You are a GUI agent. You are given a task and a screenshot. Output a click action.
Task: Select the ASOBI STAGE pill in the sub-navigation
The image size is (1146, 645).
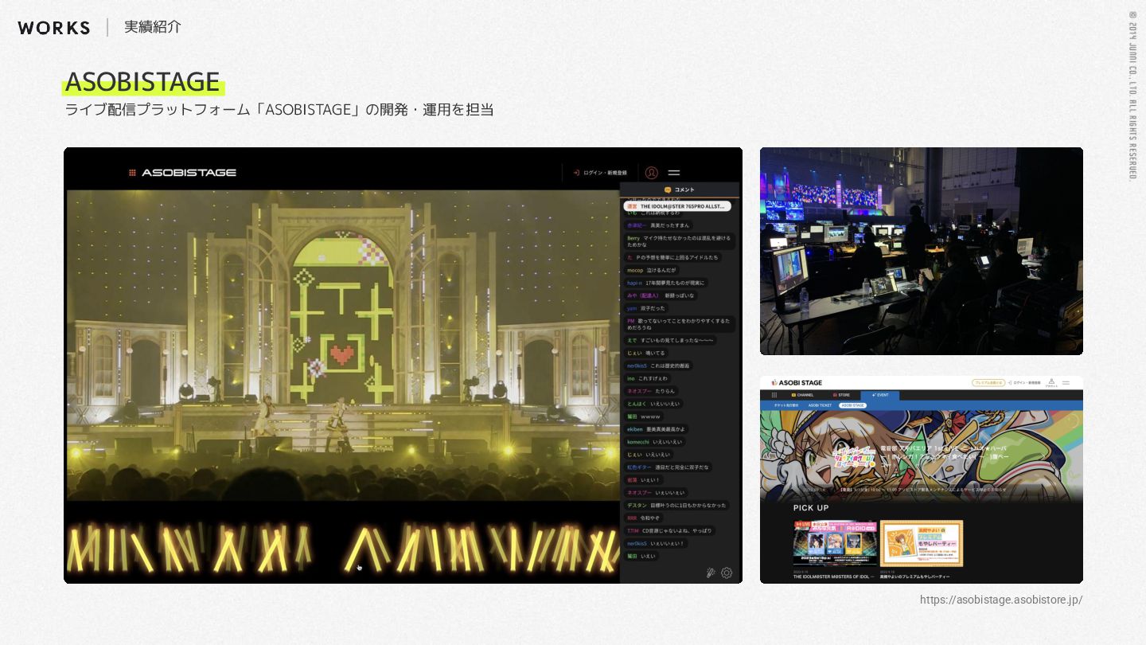coord(852,405)
